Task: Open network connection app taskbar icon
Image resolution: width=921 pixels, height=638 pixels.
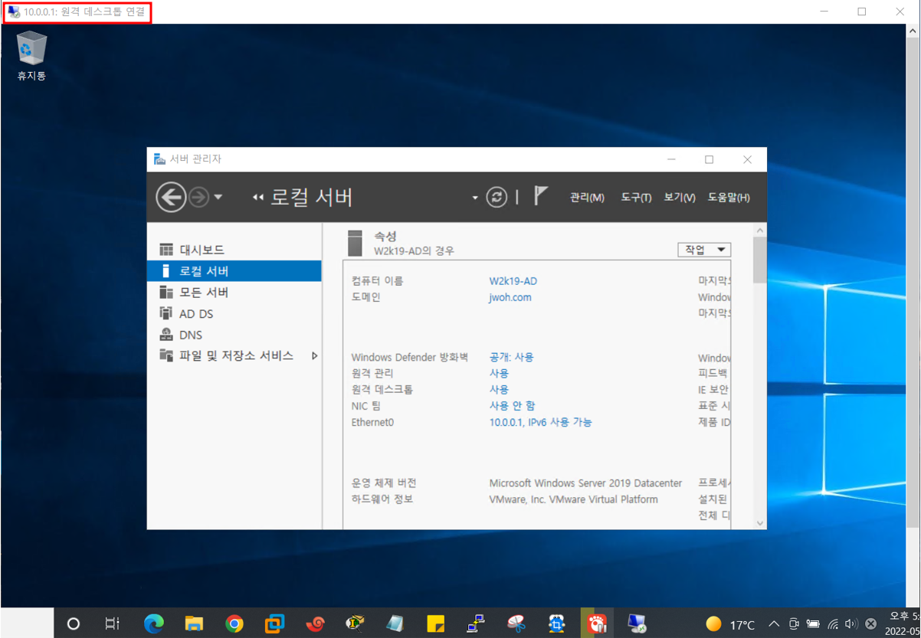Action: pyautogui.click(x=476, y=623)
